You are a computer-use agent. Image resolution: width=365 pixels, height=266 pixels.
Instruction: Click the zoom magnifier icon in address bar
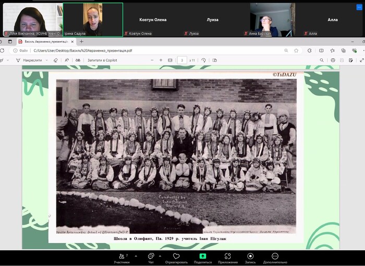click(286, 50)
